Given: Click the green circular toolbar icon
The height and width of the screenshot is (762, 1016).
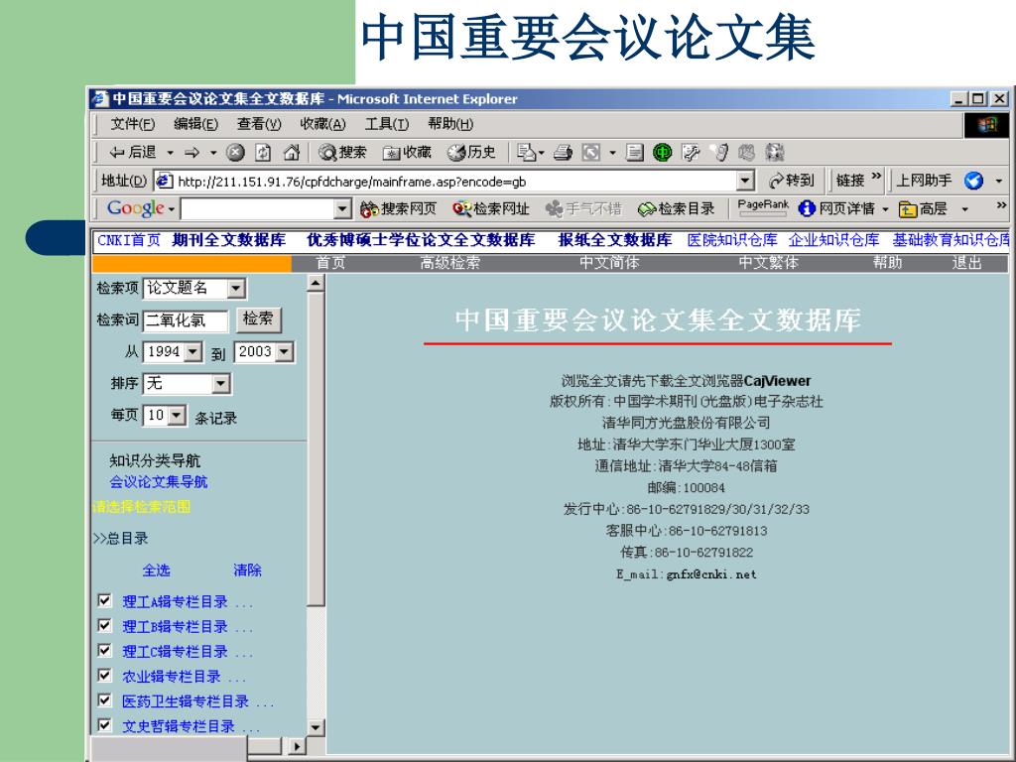Looking at the screenshot, I should coord(662,152).
